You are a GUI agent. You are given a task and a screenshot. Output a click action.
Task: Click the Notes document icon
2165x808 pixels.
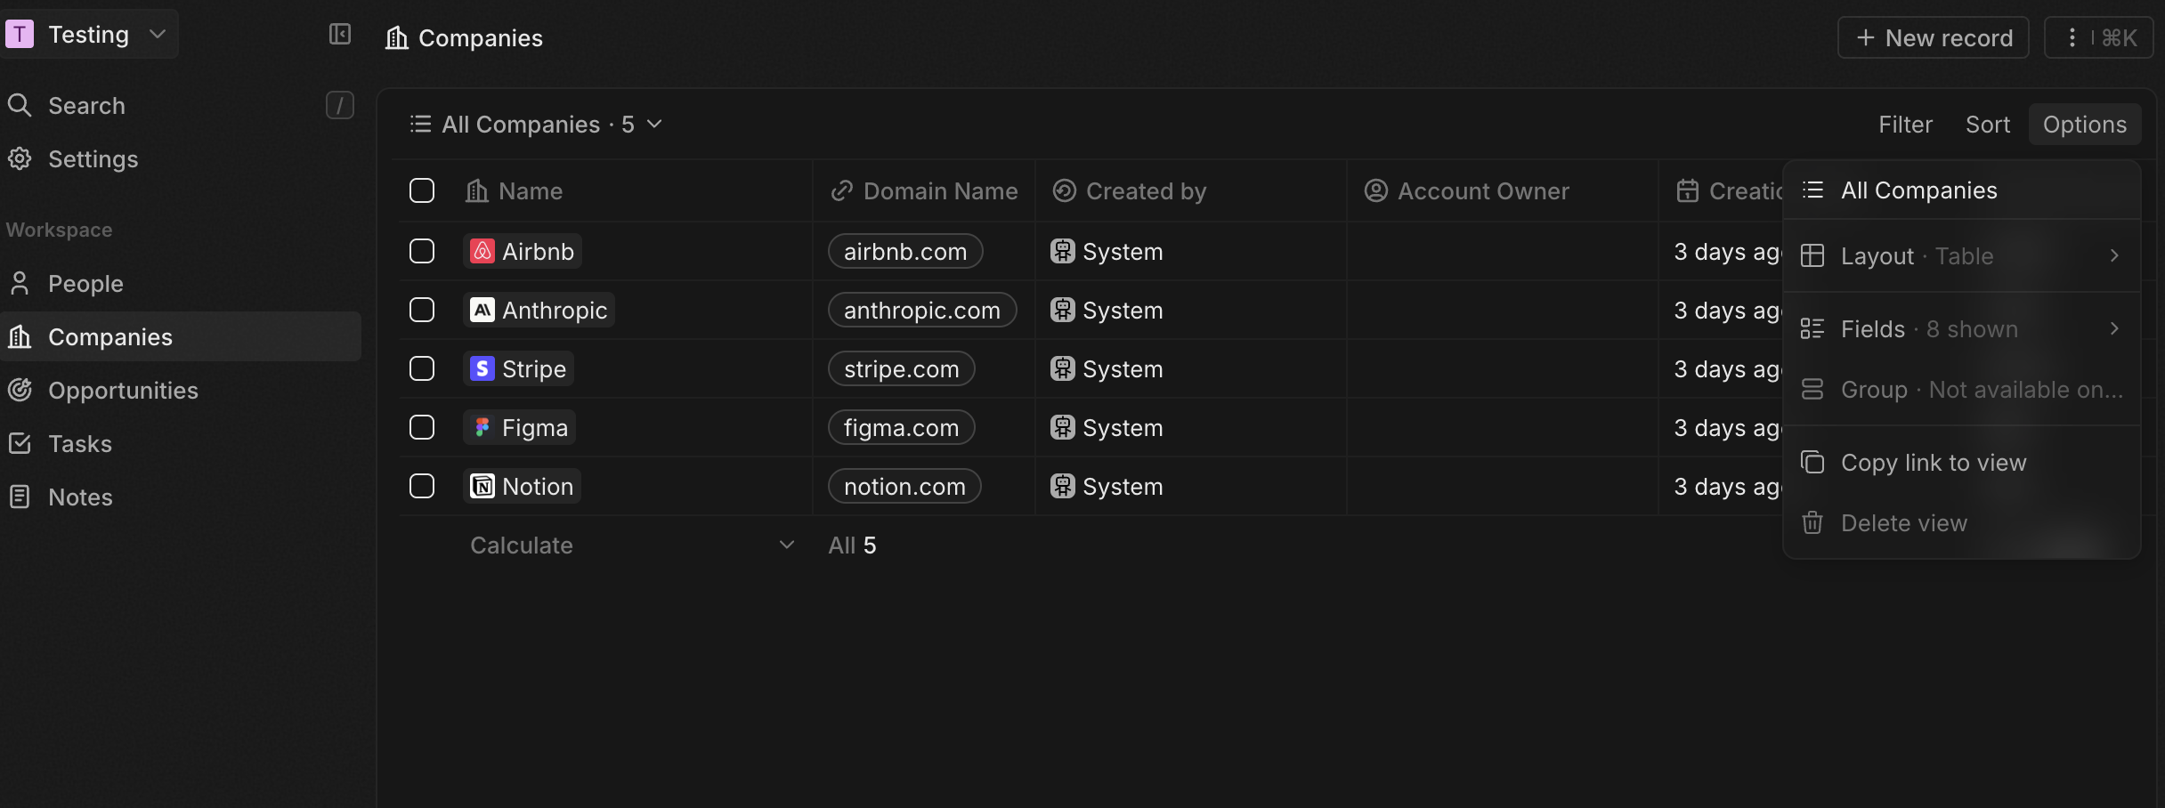(20, 497)
